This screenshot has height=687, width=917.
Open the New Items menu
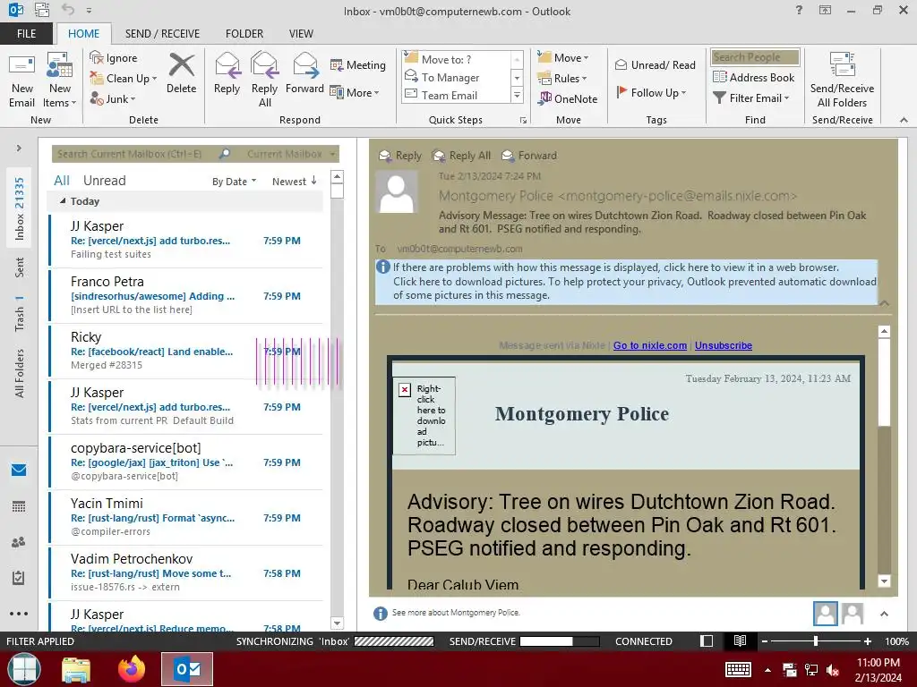[x=60, y=81]
